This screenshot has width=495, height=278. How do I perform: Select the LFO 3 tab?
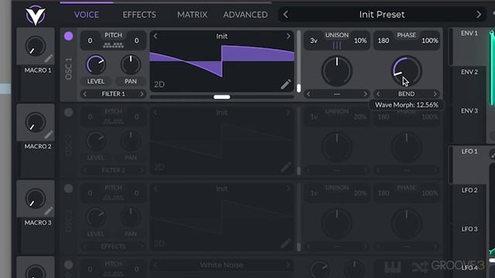pyautogui.click(x=469, y=229)
